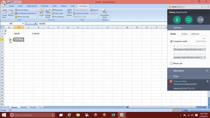Open File Explorer from taskbar
This screenshot has width=210, height=118.
(x=78, y=115)
